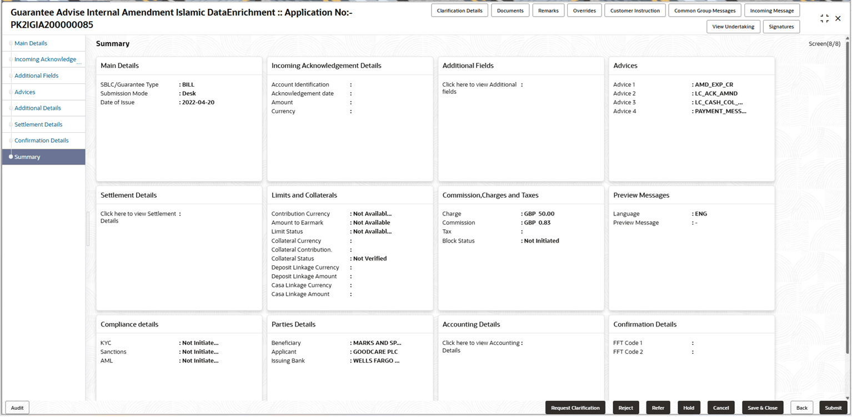This screenshot has width=852, height=417.
Task: Put the task on Hold
Action: click(x=689, y=408)
